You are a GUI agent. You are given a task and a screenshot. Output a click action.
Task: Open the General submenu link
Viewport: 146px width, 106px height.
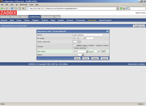pyautogui.click(x=4, y=20)
